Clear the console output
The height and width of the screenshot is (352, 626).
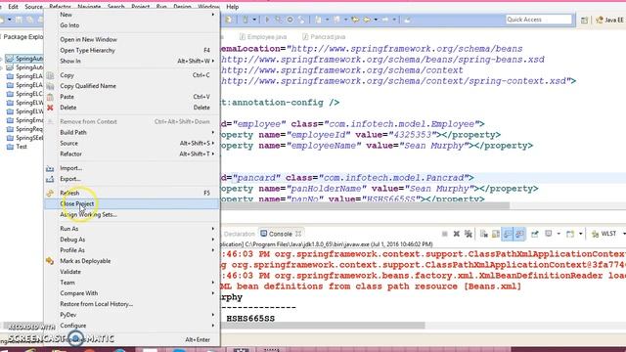[484, 234]
